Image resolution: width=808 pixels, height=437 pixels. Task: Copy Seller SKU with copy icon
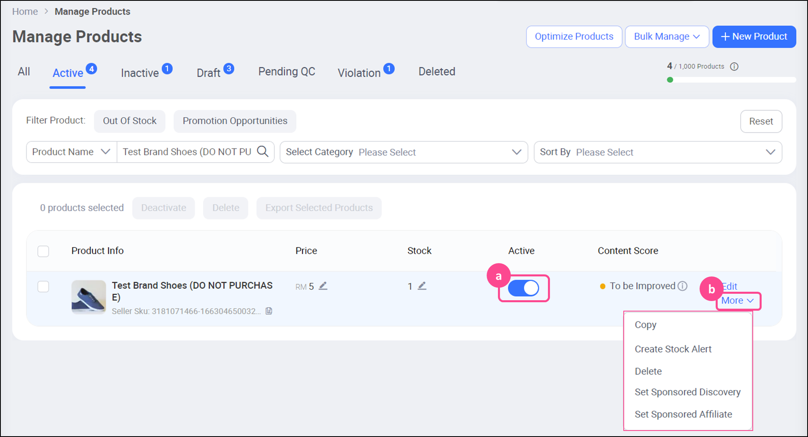click(x=269, y=311)
